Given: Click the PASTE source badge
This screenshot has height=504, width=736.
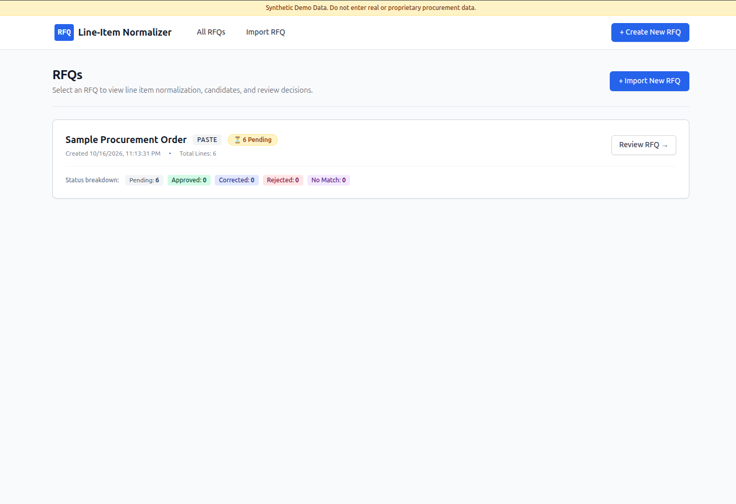Looking at the screenshot, I should (x=207, y=140).
